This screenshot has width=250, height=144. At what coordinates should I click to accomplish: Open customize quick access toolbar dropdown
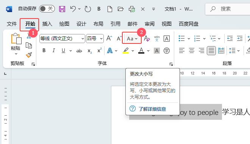tap(153, 9)
